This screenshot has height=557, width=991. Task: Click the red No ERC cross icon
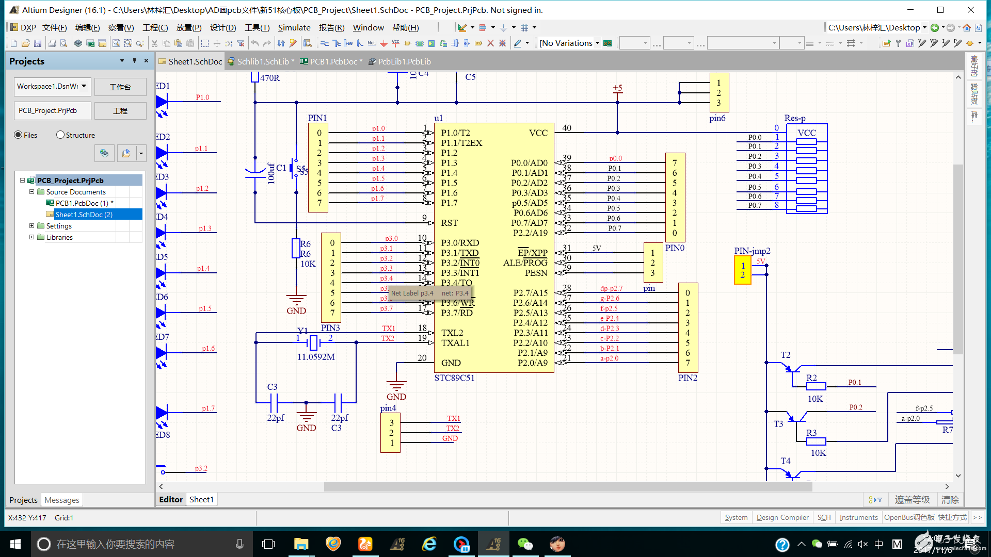click(x=490, y=43)
